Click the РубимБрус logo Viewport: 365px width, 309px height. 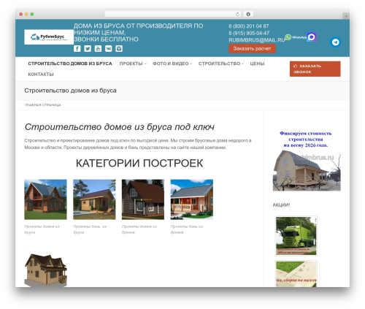click(49, 37)
